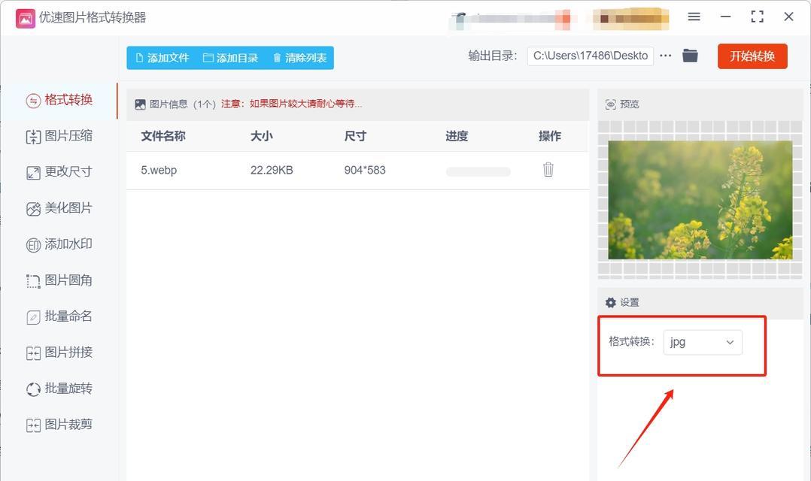Click the size value 22.29KB

[272, 170]
